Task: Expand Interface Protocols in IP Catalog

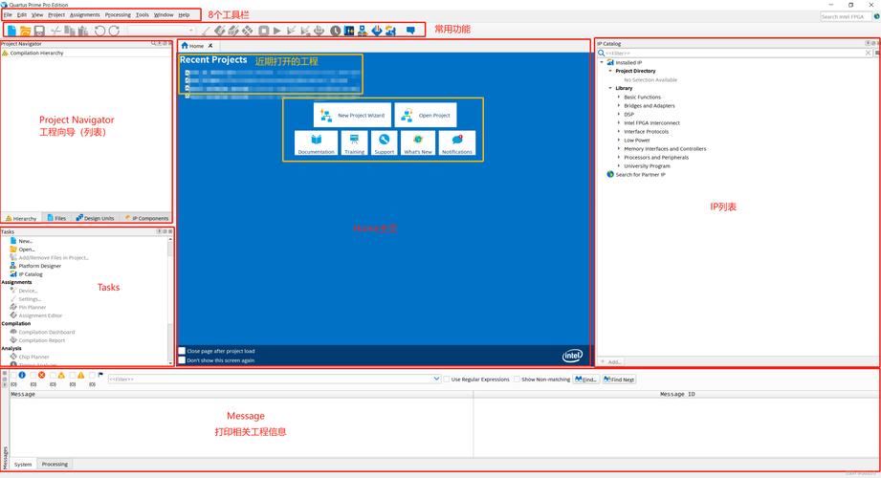Action: (619, 131)
